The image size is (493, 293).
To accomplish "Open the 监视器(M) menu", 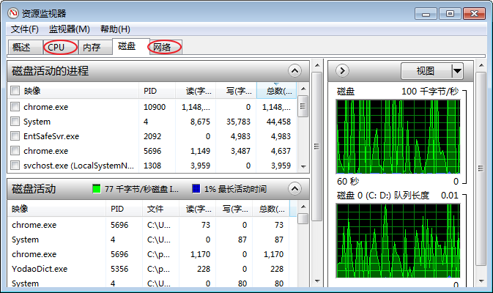I will point(69,29).
